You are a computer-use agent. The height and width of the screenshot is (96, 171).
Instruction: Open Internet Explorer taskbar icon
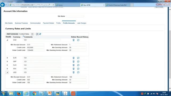tap(26, 94)
